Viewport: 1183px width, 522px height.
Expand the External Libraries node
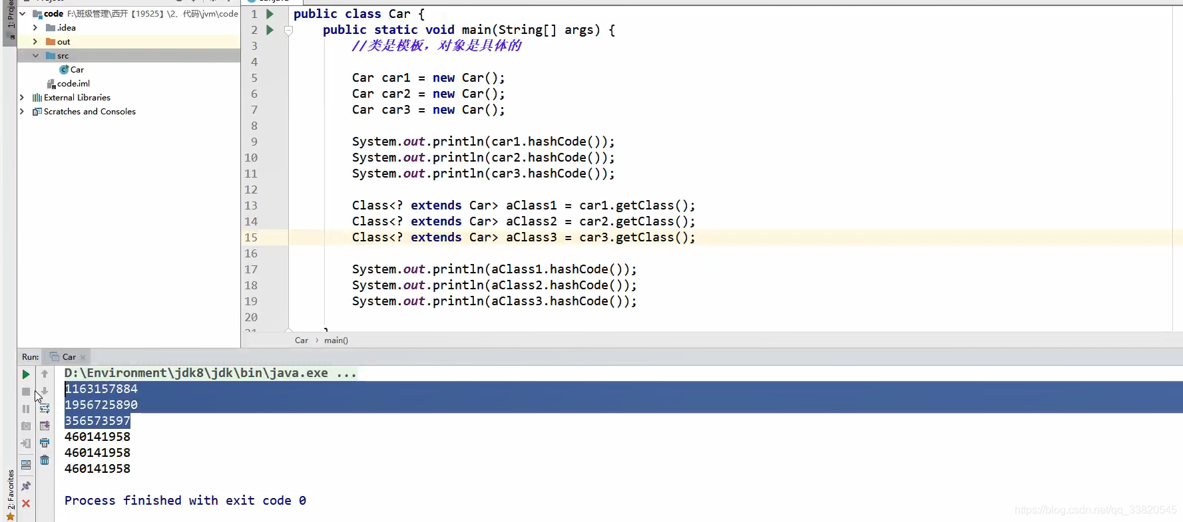pyautogui.click(x=22, y=97)
